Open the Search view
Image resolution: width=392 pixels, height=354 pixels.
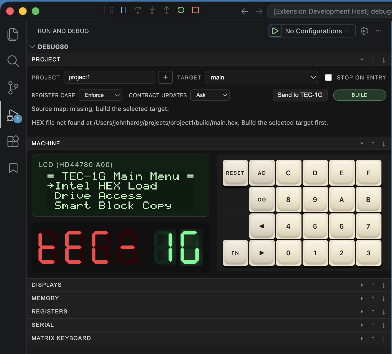[13, 61]
